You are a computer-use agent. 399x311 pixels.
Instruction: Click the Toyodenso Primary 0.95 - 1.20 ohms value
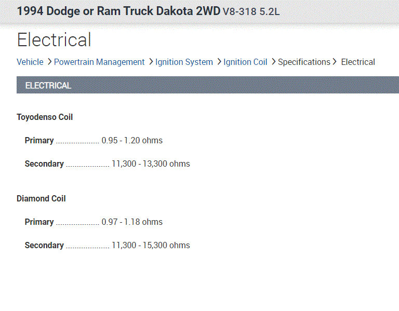coord(132,140)
